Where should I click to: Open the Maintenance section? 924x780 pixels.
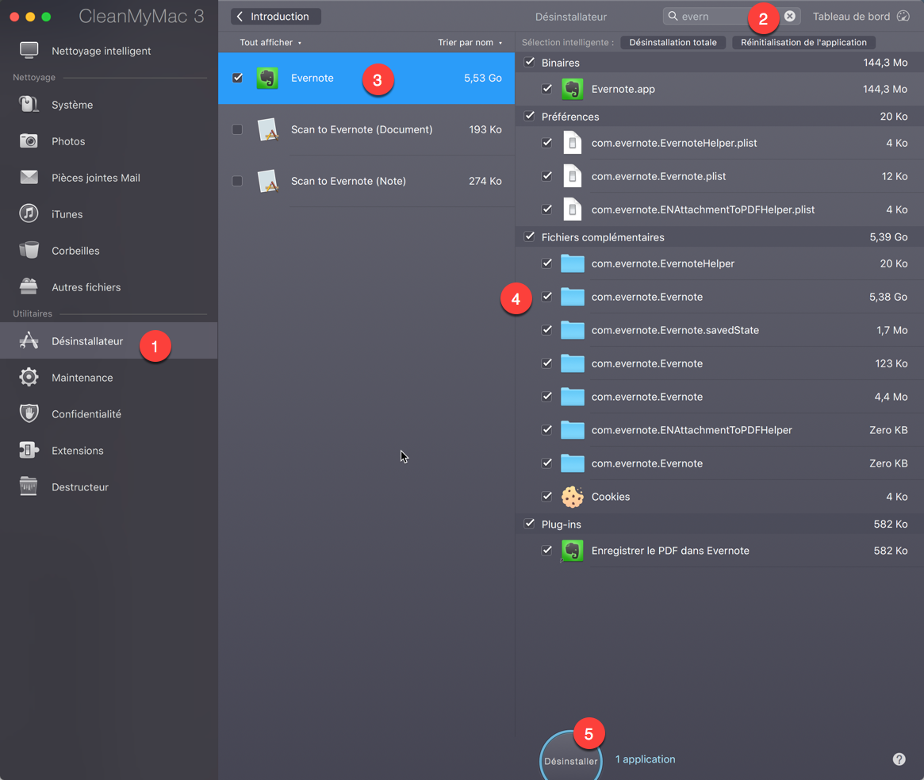point(109,378)
